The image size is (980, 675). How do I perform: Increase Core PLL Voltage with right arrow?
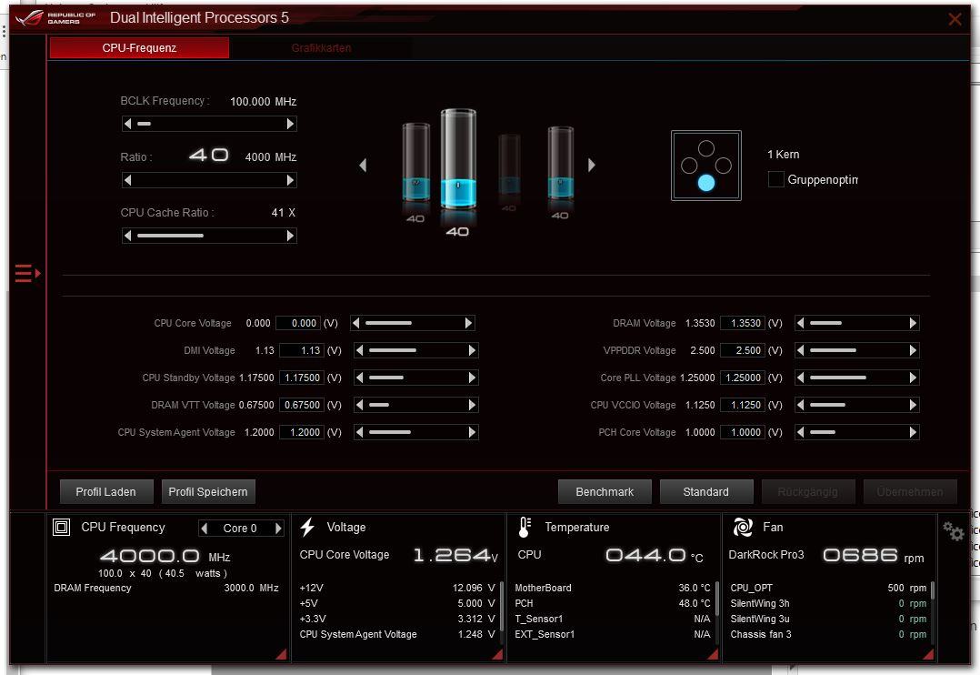(x=913, y=378)
